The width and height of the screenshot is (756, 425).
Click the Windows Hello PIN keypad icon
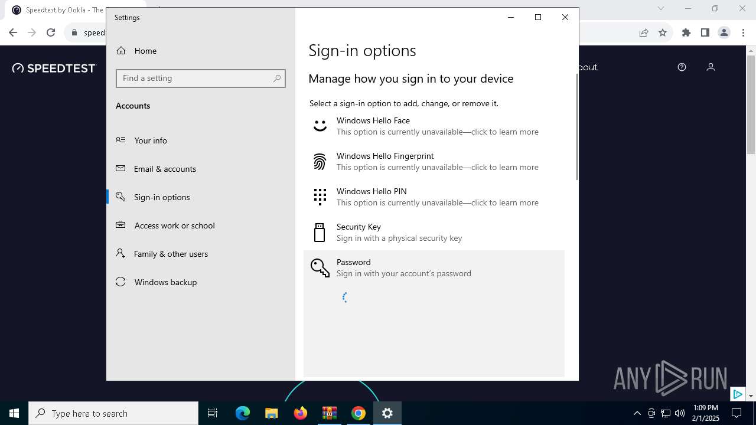320,197
